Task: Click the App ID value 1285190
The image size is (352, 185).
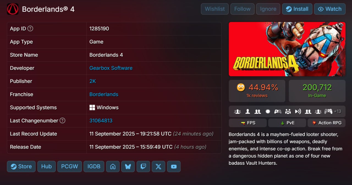Action: (99, 29)
